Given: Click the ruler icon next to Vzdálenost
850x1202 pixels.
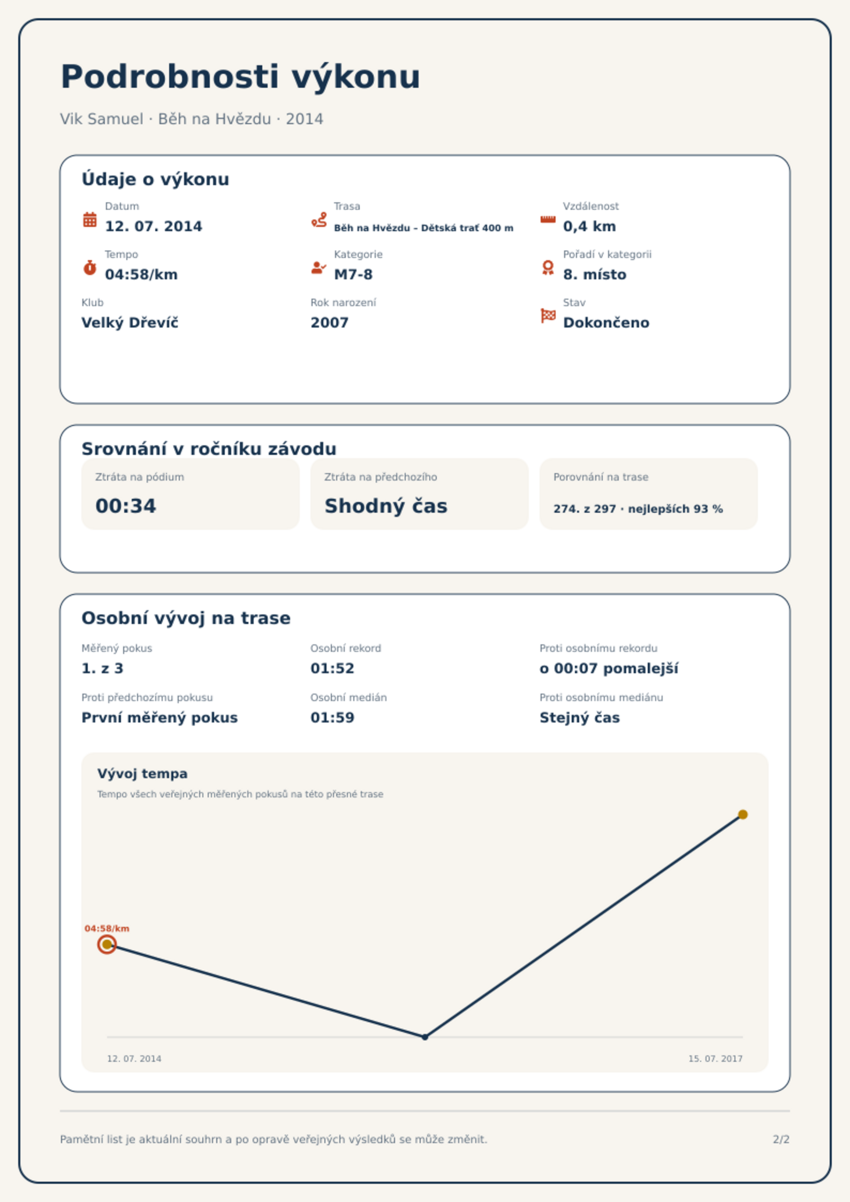Looking at the screenshot, I should 548,219.
